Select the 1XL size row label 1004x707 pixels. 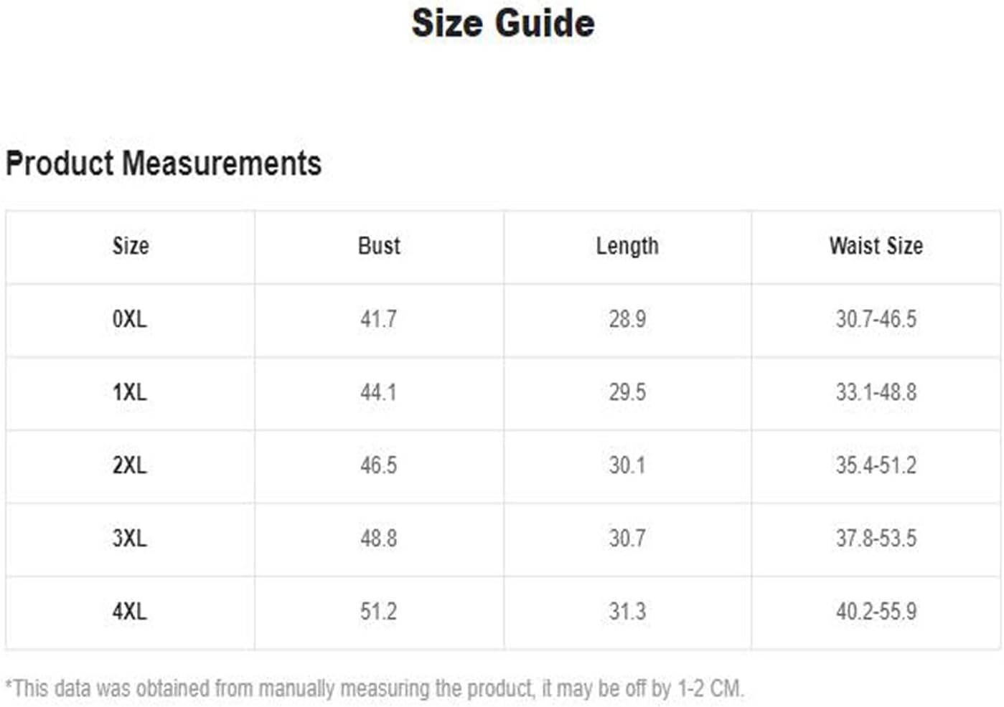click(x=130, y=392)
